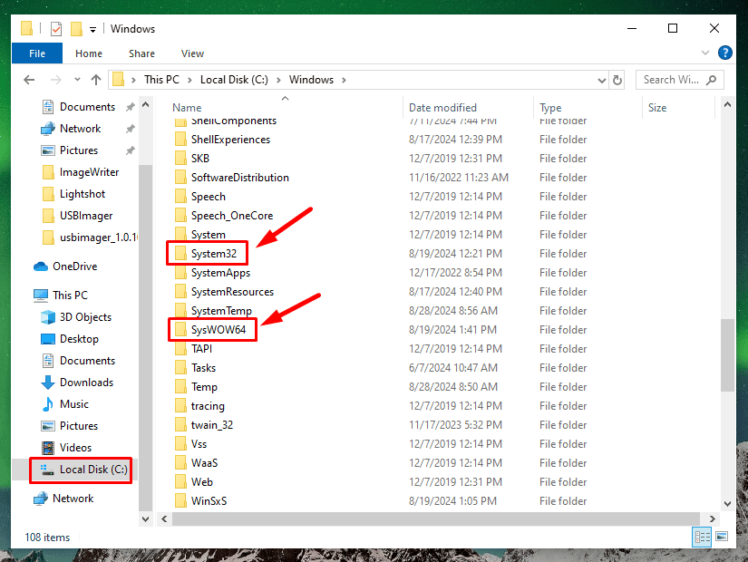Select the tracing folder

208,406
